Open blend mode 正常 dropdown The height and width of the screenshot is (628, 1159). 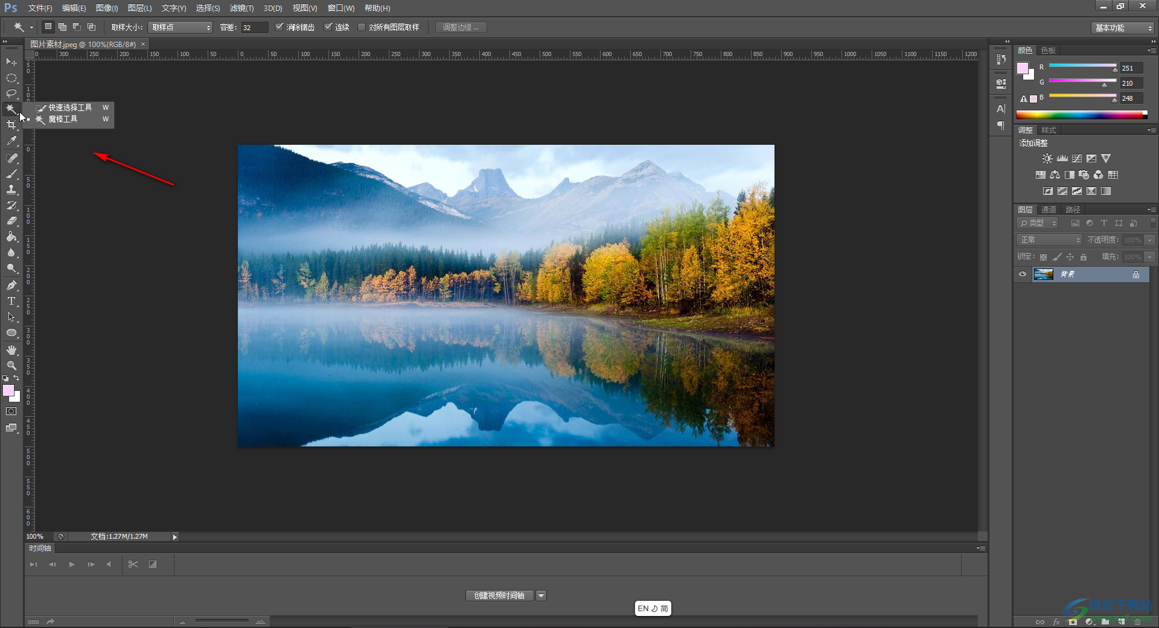point(1049,240)
